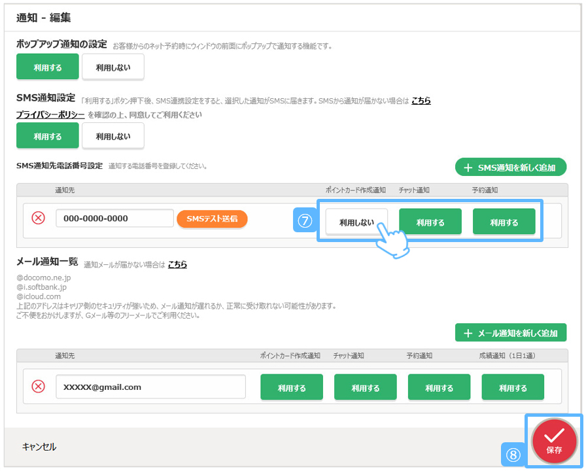Open the プライバシーポリシー link
Screen dimensions: 586x473
[50, 114]
